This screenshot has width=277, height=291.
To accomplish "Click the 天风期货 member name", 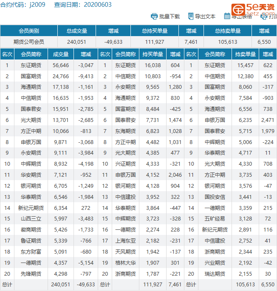I will [125, 251].
